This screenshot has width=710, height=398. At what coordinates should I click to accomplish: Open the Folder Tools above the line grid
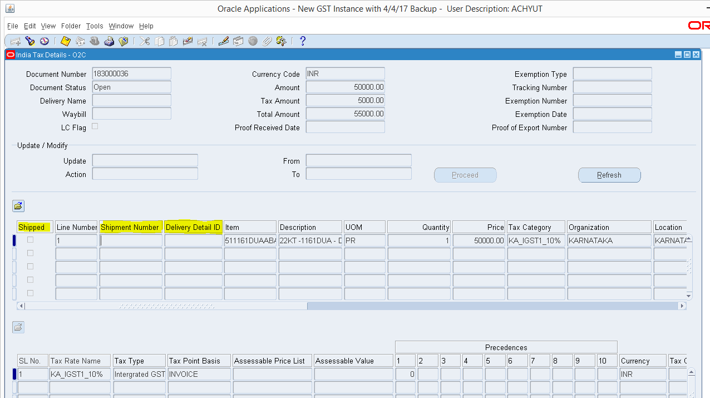18,205
